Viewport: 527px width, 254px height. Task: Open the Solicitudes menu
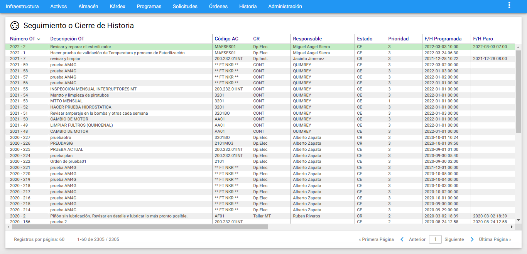185,7
